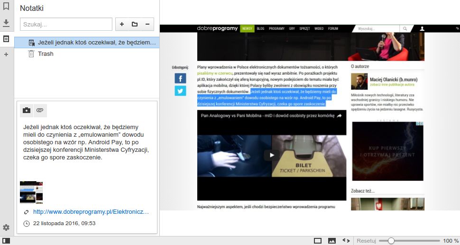Open page actions code icon
Image resolution: width=460 pixels, height=245 pixels.
pos(346,241)
